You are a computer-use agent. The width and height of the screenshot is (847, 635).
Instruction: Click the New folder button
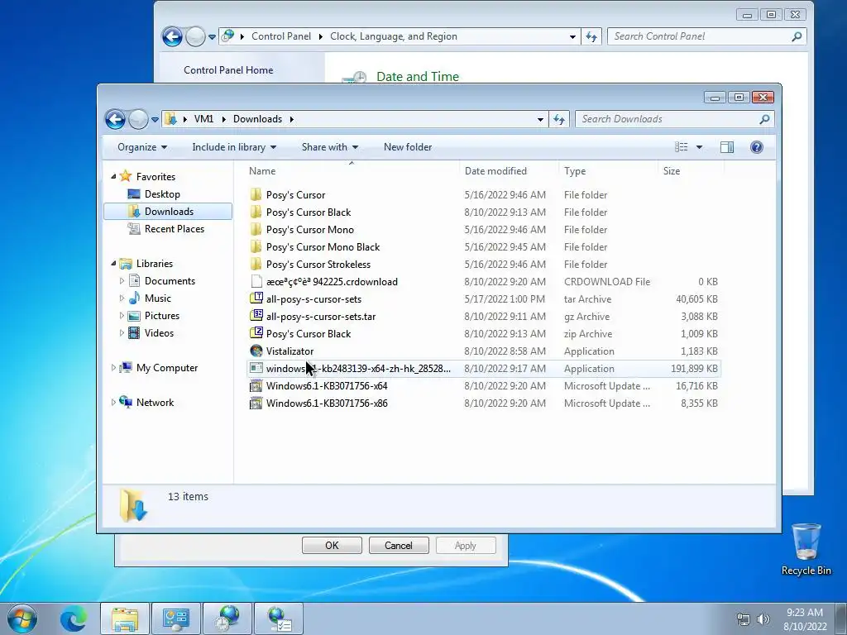click(x=408, y=147)
